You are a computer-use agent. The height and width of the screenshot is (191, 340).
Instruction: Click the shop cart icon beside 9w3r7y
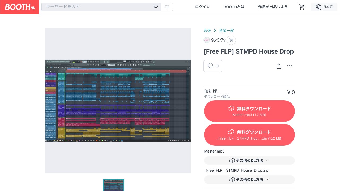231,40
